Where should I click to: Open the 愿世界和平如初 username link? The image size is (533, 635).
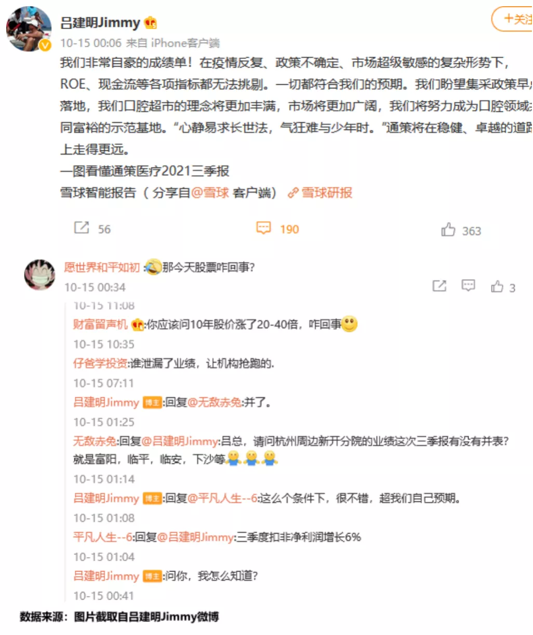[x=102, y=267]
